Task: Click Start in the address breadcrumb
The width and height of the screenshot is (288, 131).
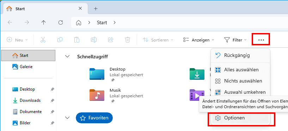Action: pos(102,23)
